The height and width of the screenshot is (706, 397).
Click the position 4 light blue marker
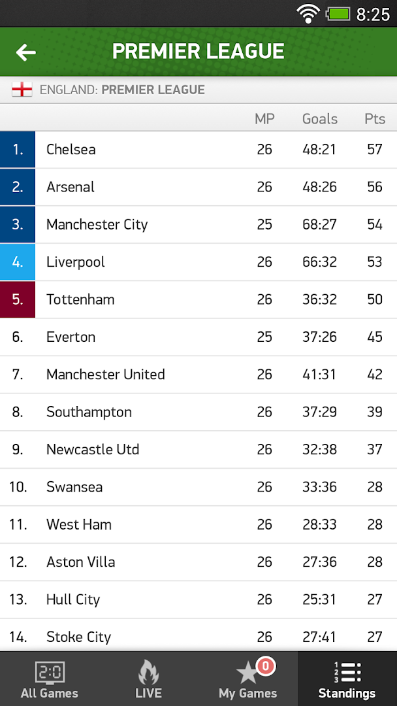tap(18, 262)
